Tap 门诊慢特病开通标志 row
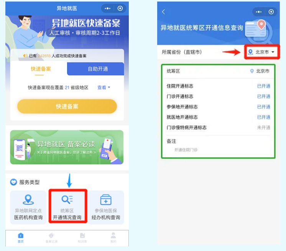Screen dimensions: 286x251 218,127
